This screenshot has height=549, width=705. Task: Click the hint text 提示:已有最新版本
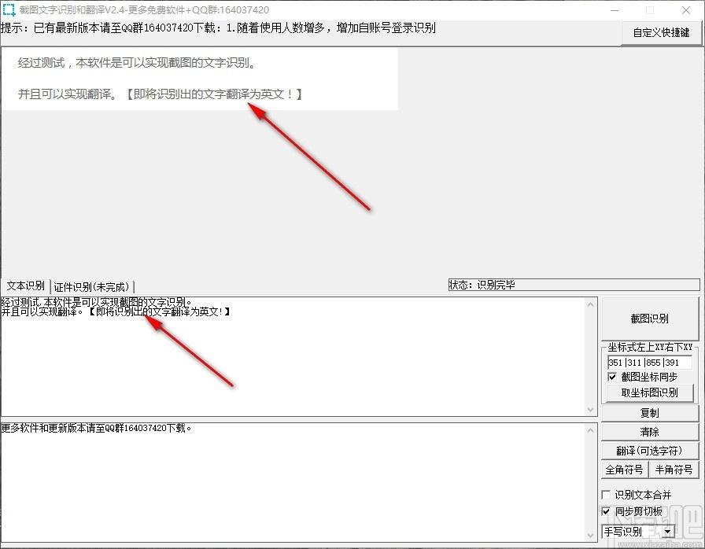click(x=218, y=28)
